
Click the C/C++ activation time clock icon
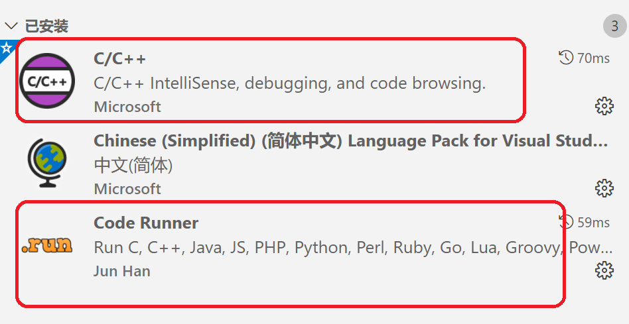(566, 58)
